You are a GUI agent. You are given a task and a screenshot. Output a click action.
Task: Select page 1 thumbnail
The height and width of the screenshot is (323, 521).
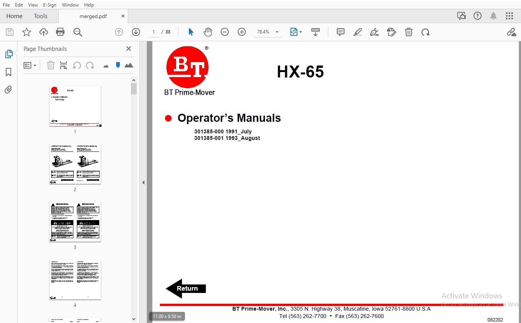click(x=75, y=106)
